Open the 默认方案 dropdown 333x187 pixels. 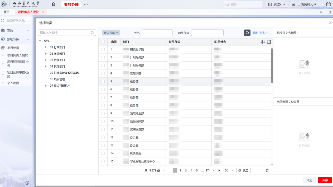(111, 33)
